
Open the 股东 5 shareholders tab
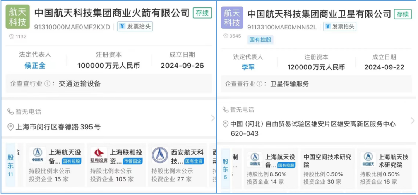tap(226, 169)
